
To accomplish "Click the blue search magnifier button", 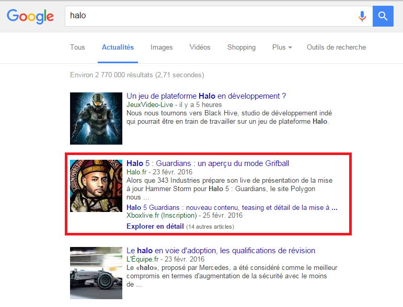I will (383, 16).
